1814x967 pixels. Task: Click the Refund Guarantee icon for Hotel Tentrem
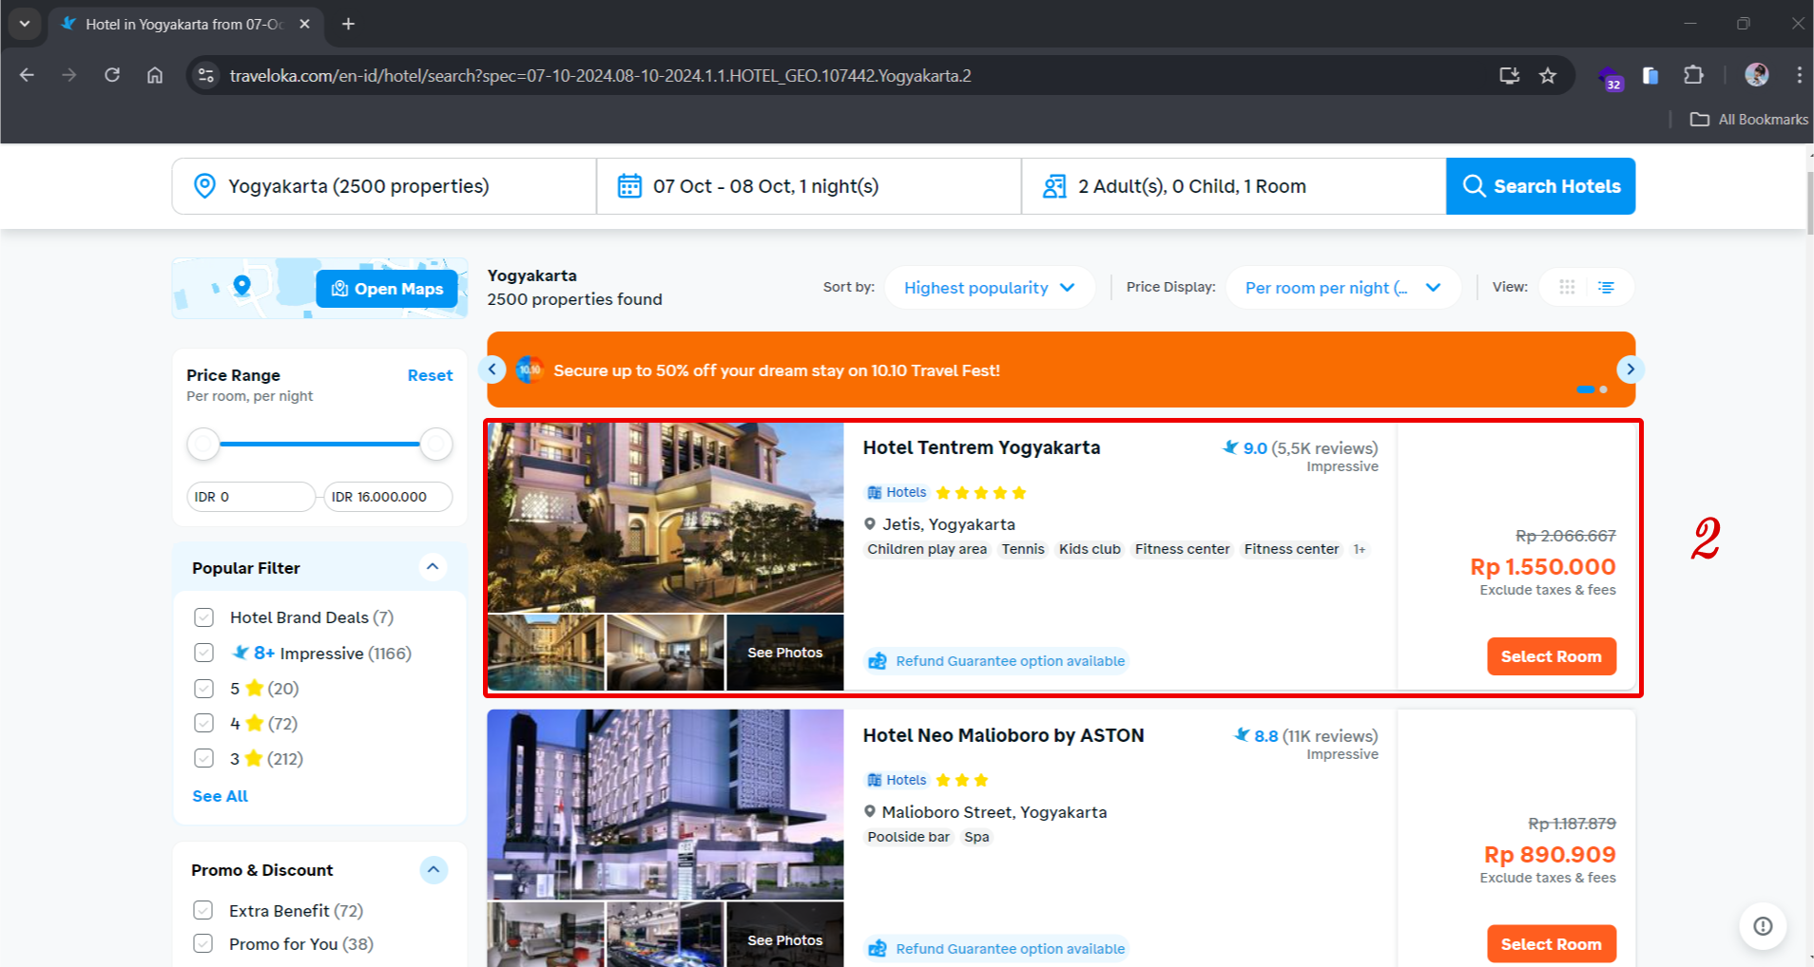click(878, 661)
